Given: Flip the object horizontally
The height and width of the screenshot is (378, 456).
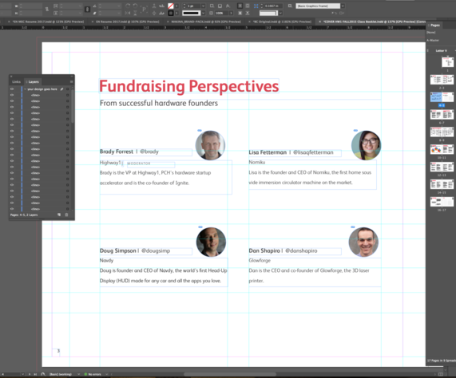Looking at the screenshot, I should [128, 13].
